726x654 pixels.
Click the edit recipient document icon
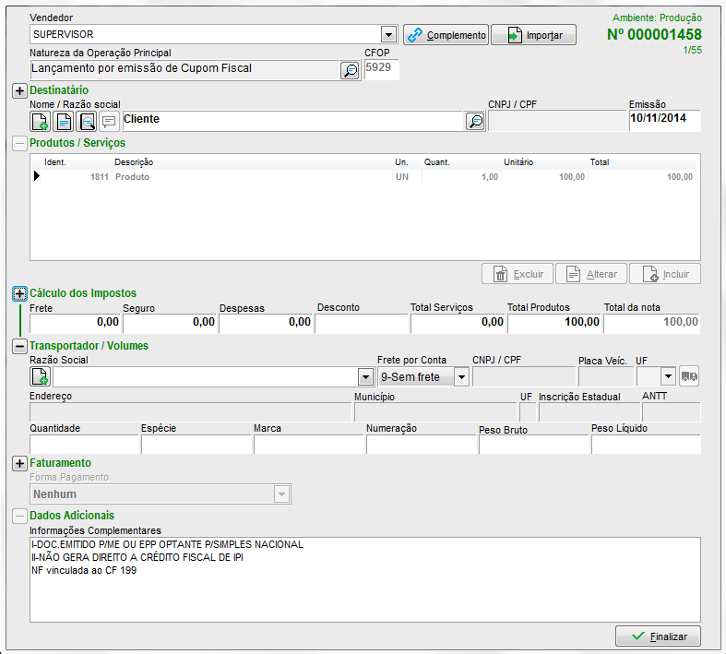point(64,121)
